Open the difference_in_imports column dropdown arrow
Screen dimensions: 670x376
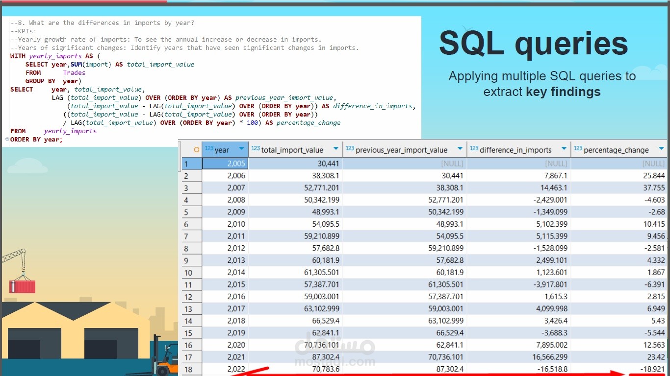point(564,149)
